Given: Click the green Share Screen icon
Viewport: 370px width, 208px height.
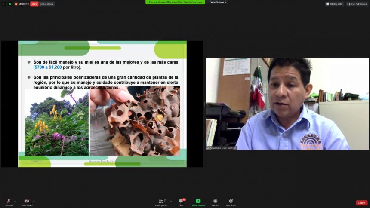Looking at the screenshot, I should pyautogui.click(x=198, y=201).
